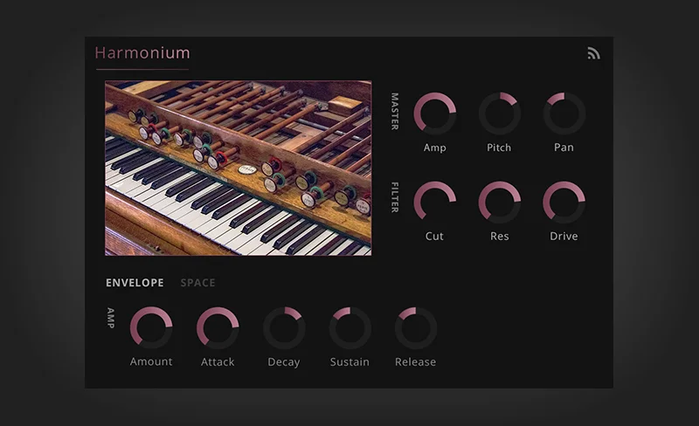Click the 'Attack' label text
Screen dimensions: 699x426
pos(218,361)
